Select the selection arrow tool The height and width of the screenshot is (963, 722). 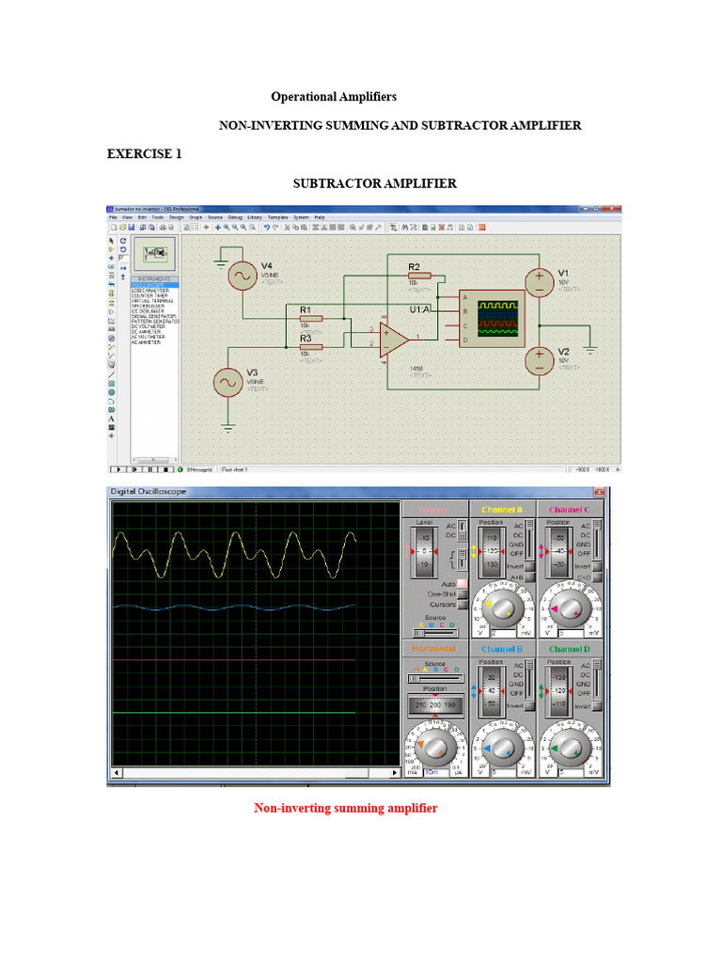111,241
